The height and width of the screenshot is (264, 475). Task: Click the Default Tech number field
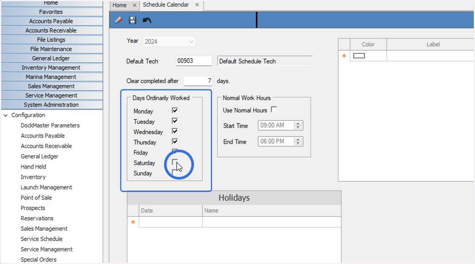point(194,61)
